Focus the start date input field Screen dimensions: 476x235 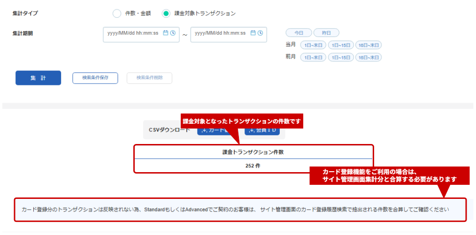pos(141,35)
